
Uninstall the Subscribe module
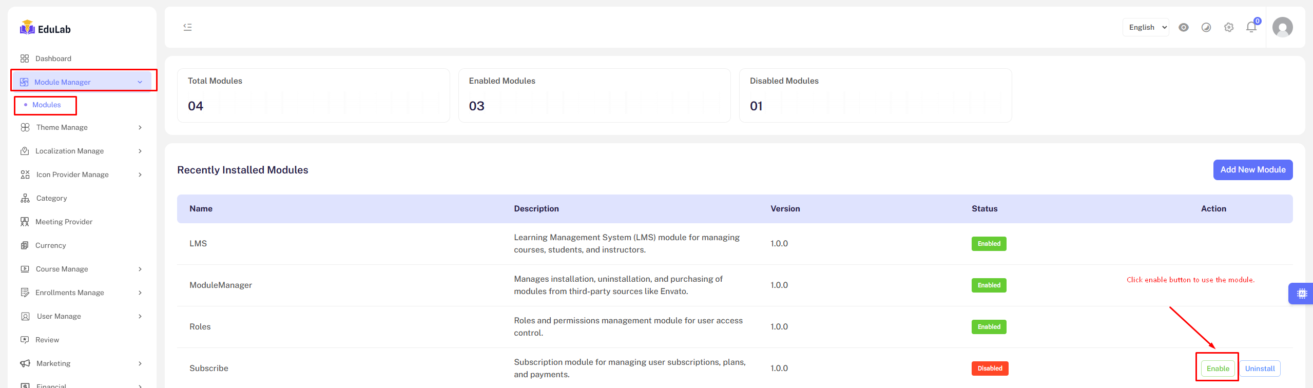1259,368
